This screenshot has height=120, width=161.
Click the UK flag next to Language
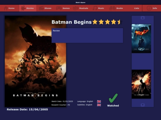pos(99,101)
